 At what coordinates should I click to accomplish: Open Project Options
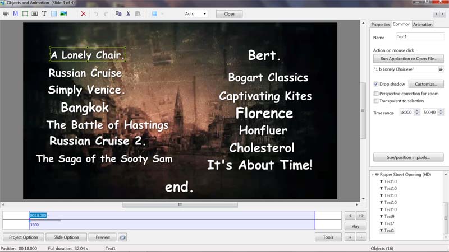pyautogui.click(x=24, y=237)
